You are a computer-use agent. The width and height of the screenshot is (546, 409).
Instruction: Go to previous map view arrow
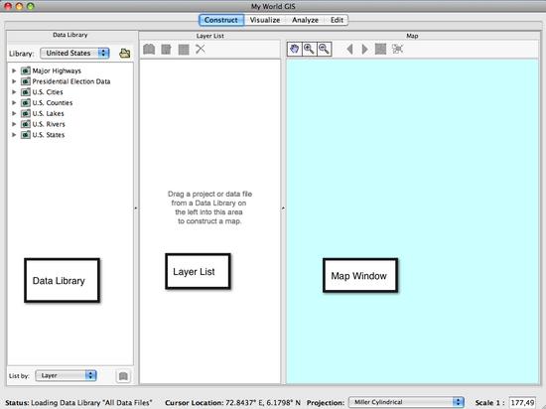click(x=350, y=49)
